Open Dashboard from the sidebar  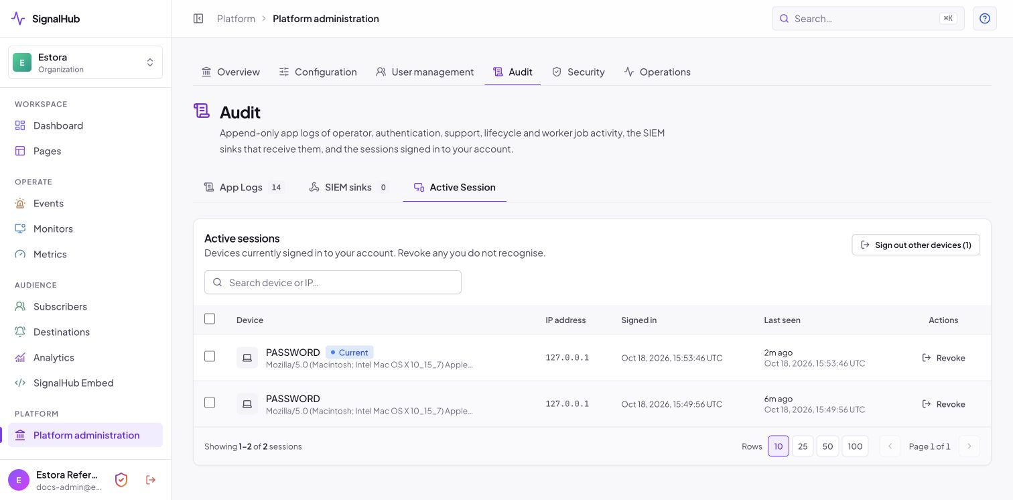pos(85,125)
